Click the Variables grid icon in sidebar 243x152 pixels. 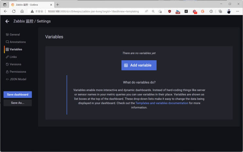click(7, 49)
